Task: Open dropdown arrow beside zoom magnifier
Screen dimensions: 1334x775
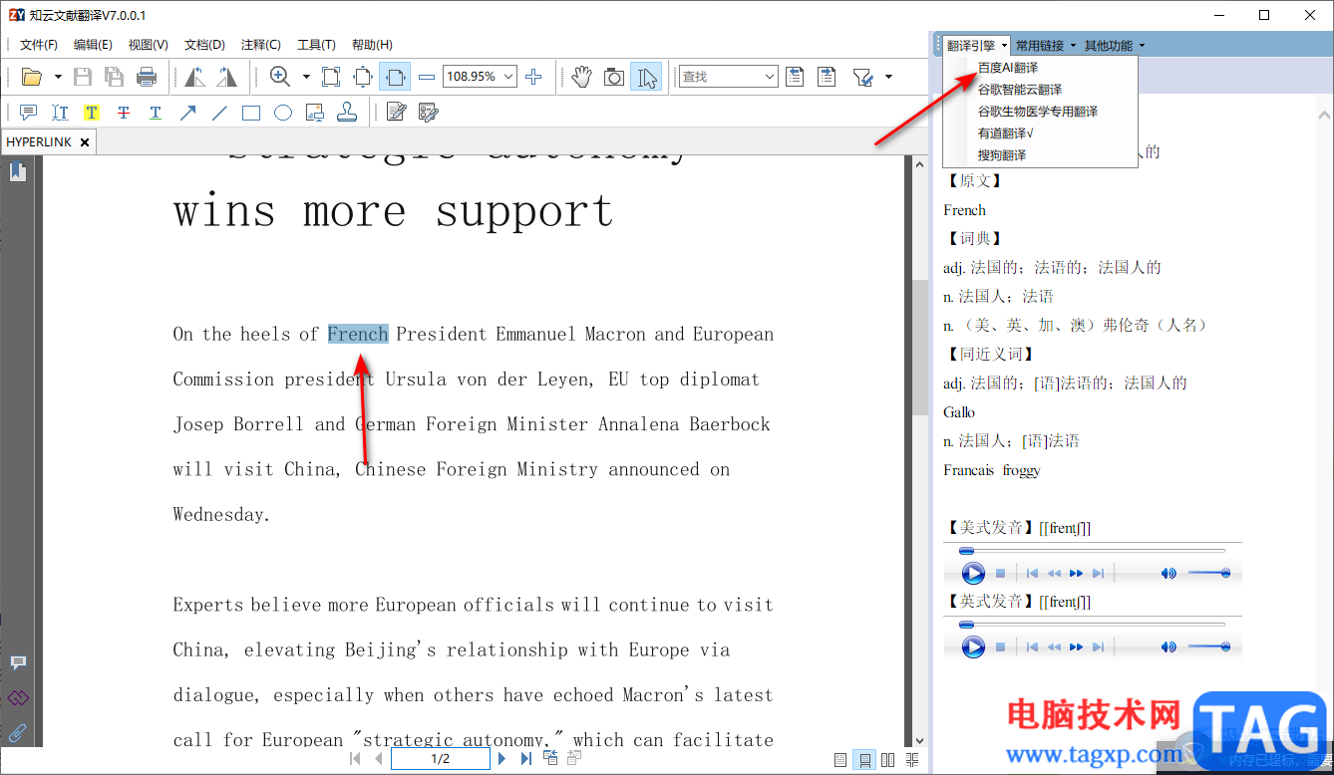Action: pyautogui.click(x=306, y=77)
